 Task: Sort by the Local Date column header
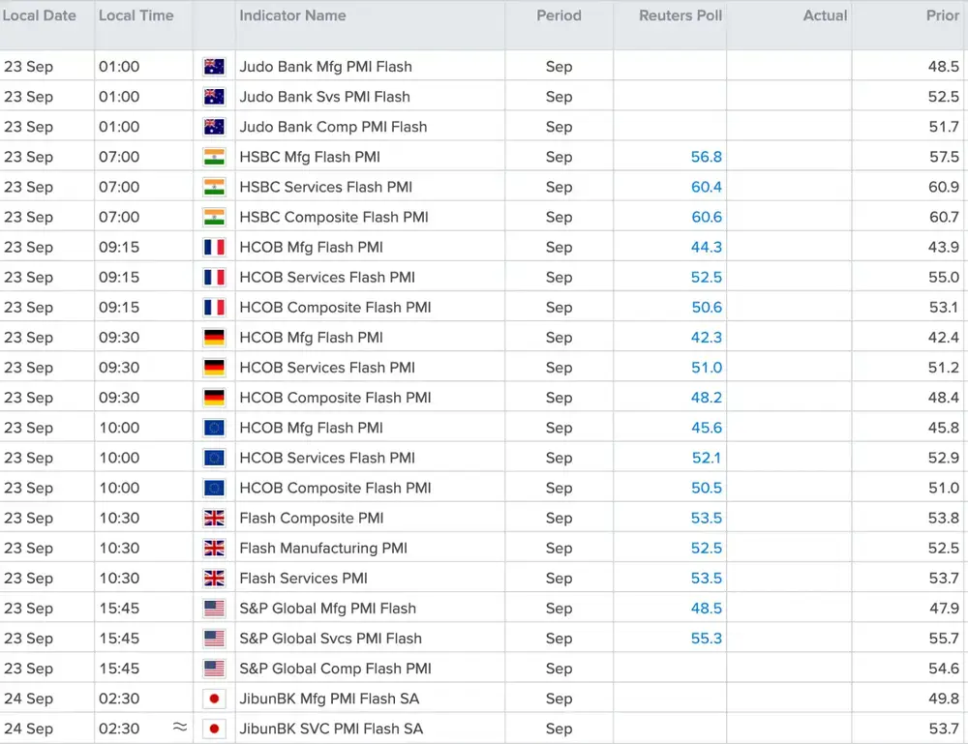[40, 15]
